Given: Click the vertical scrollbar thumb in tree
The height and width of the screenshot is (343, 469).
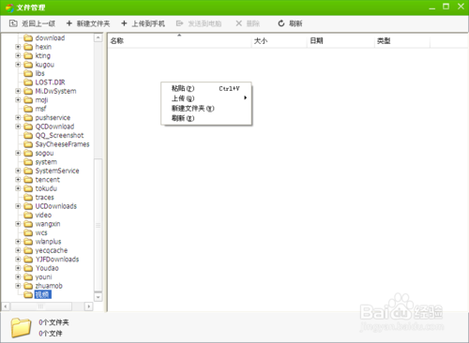Looking at the screenshot, I should click(98, 225).
